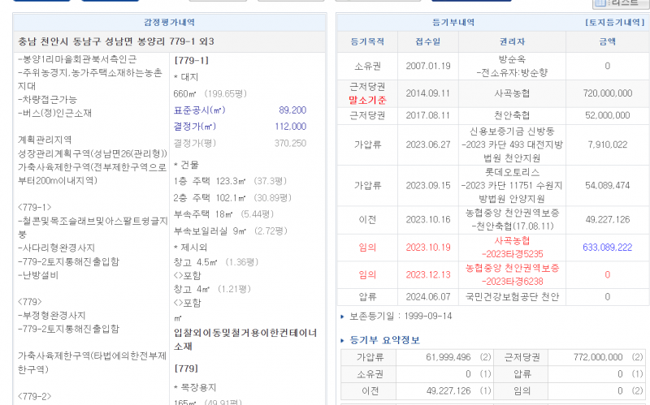Select the amount 720,000,000
Viewport: 650px width, 405px height.
tap(607, 93)
